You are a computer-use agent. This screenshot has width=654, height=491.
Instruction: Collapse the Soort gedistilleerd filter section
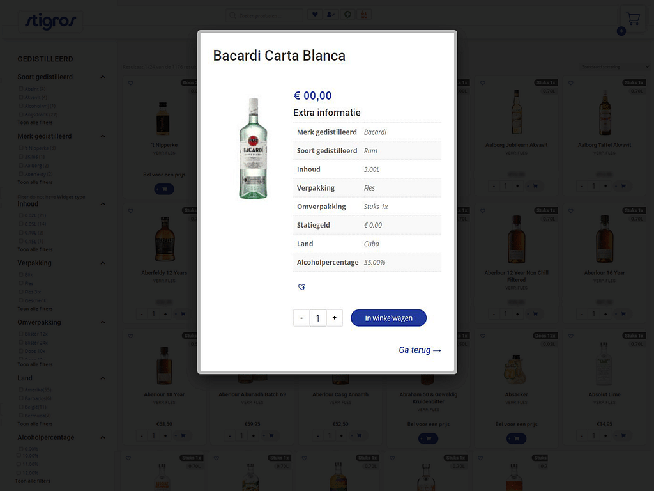[x=103, y=77]
